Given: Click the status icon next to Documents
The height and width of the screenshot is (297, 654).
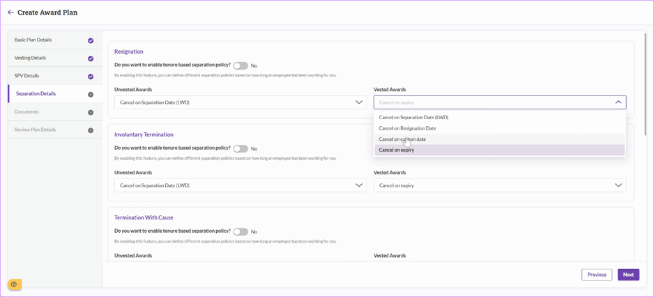Looking at the screenshot, I should click(x=91, y=113).
